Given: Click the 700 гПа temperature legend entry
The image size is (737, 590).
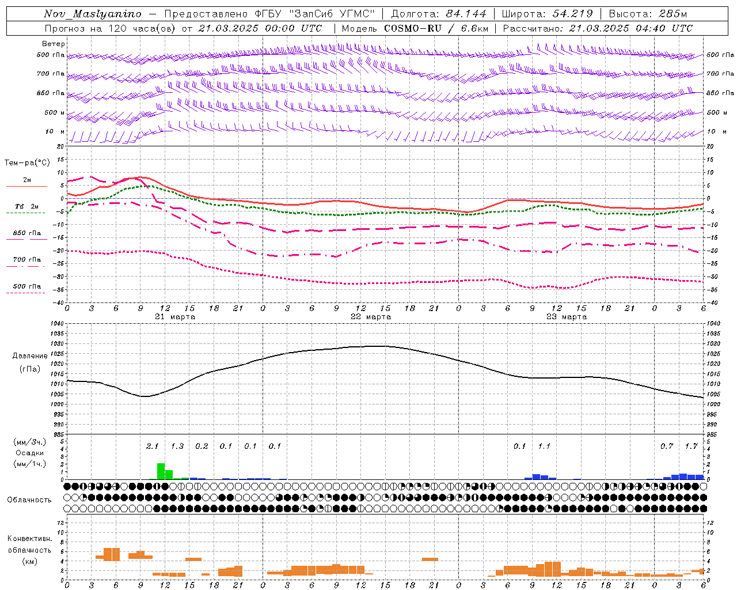Looking at the screenshot, I should [26, 262].
